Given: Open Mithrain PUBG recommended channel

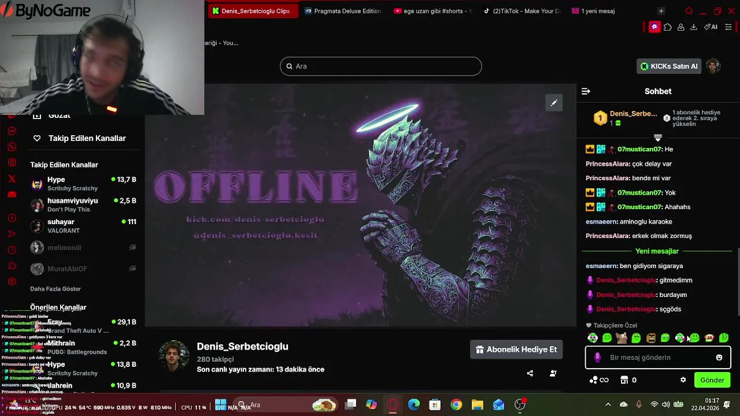Looking at the screenshot, I should tap(84, 347).
